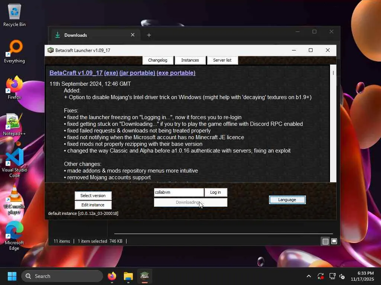The height and width of the screenshot is (285, 381).
Task: Focus the username field containing collabvm
Action: tap(179, 192)
